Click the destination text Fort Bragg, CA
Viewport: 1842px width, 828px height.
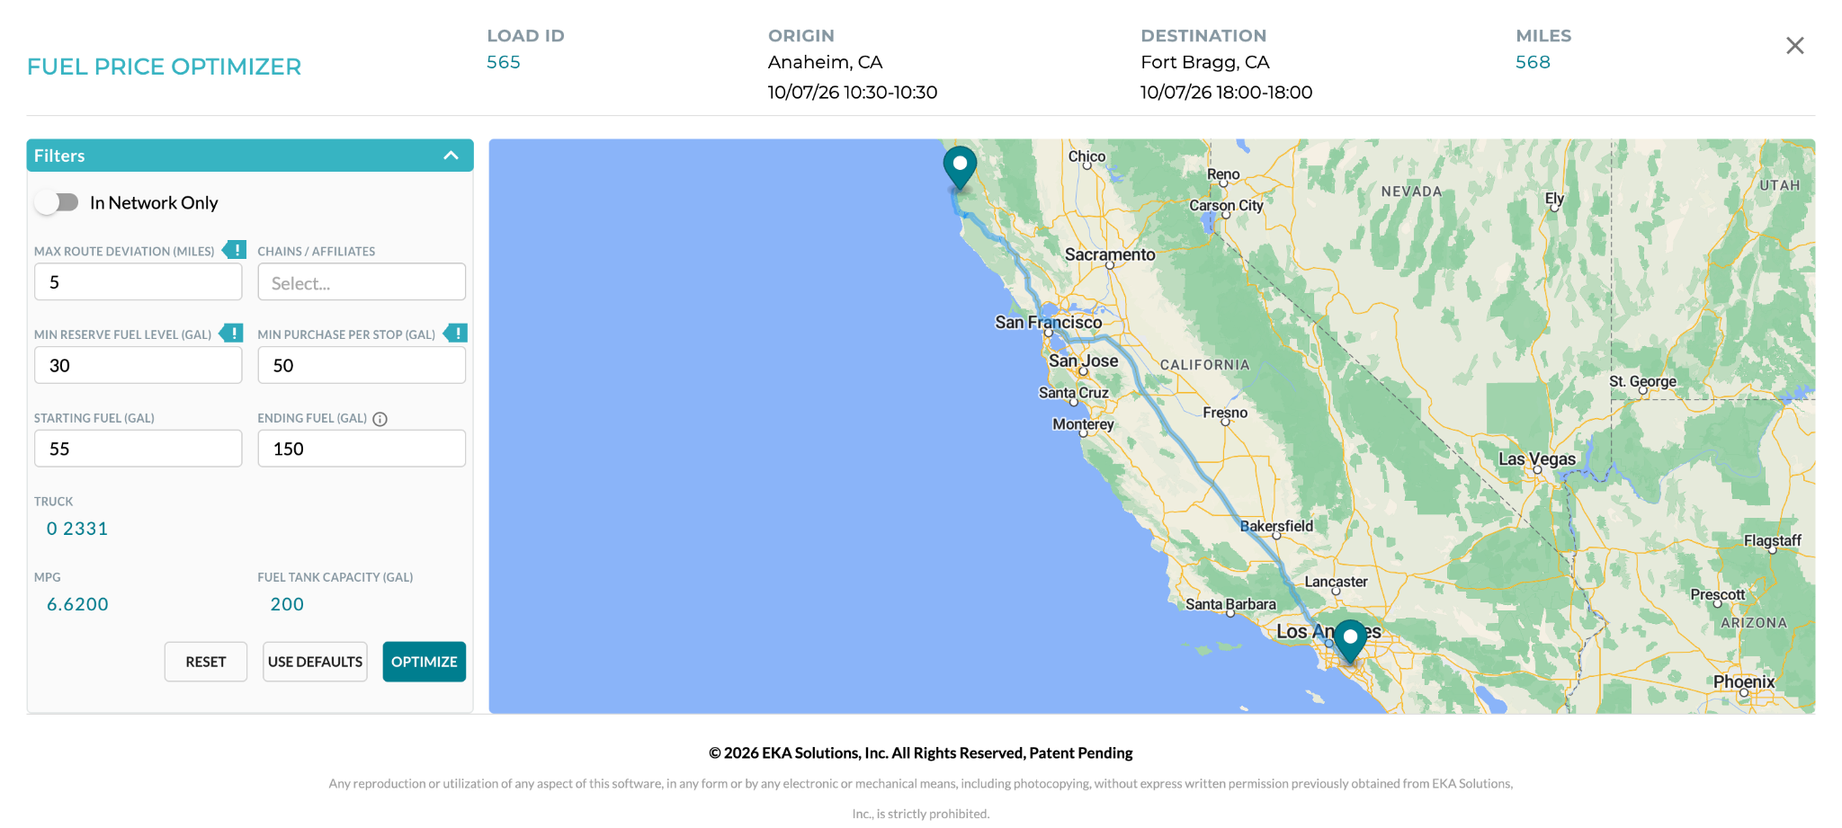[x=1204, y=62]
